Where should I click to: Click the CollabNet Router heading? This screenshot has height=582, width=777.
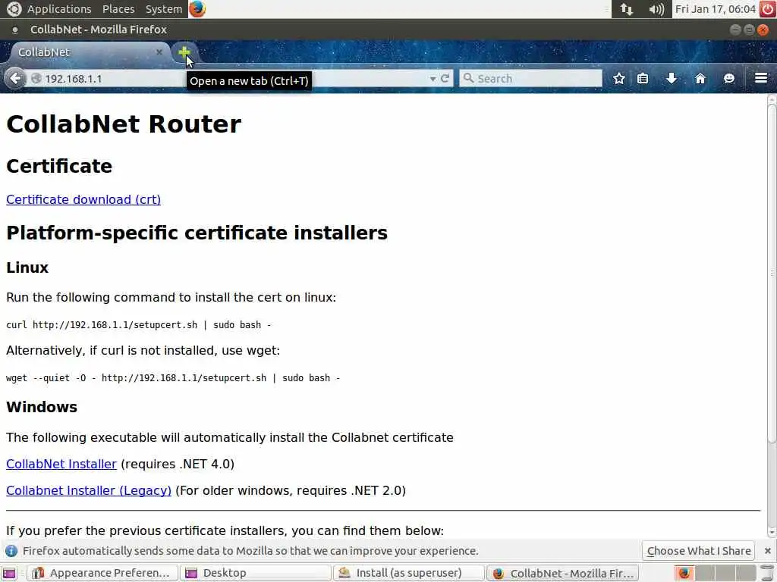[124, 124]
